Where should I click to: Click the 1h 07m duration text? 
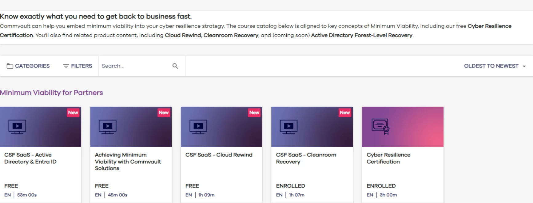296,195
